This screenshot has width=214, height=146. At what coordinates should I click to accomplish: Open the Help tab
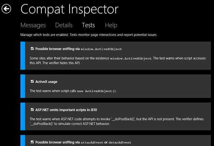[111, 25]
